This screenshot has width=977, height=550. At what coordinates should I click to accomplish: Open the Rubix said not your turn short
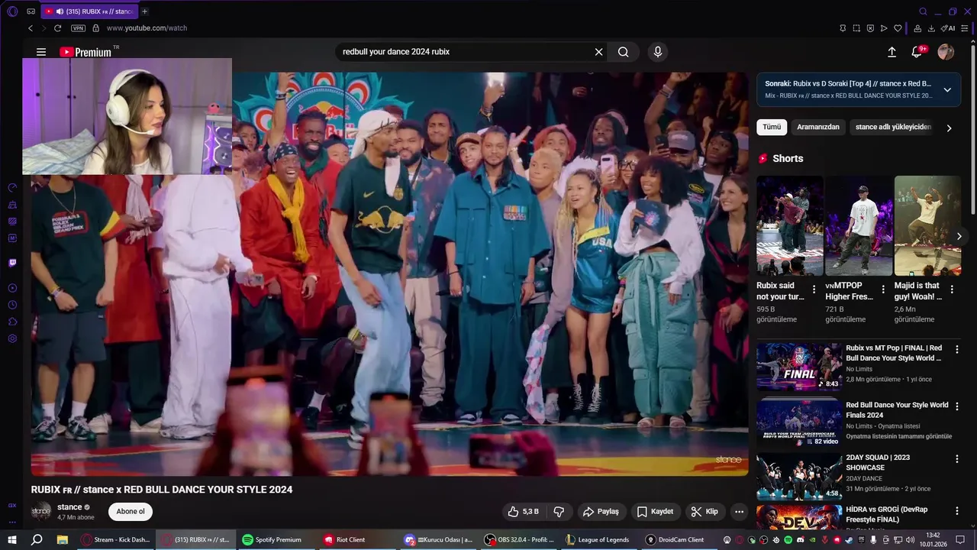point(789,226)
